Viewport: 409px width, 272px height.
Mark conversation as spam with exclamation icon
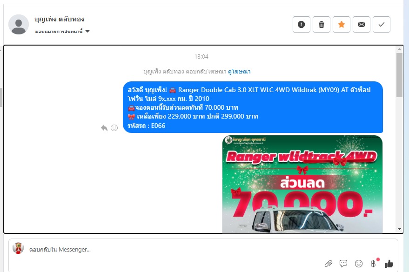[301, 24]
